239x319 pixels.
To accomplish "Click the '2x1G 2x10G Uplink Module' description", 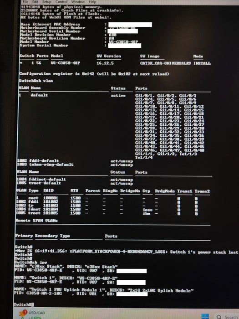I will 161,291.
